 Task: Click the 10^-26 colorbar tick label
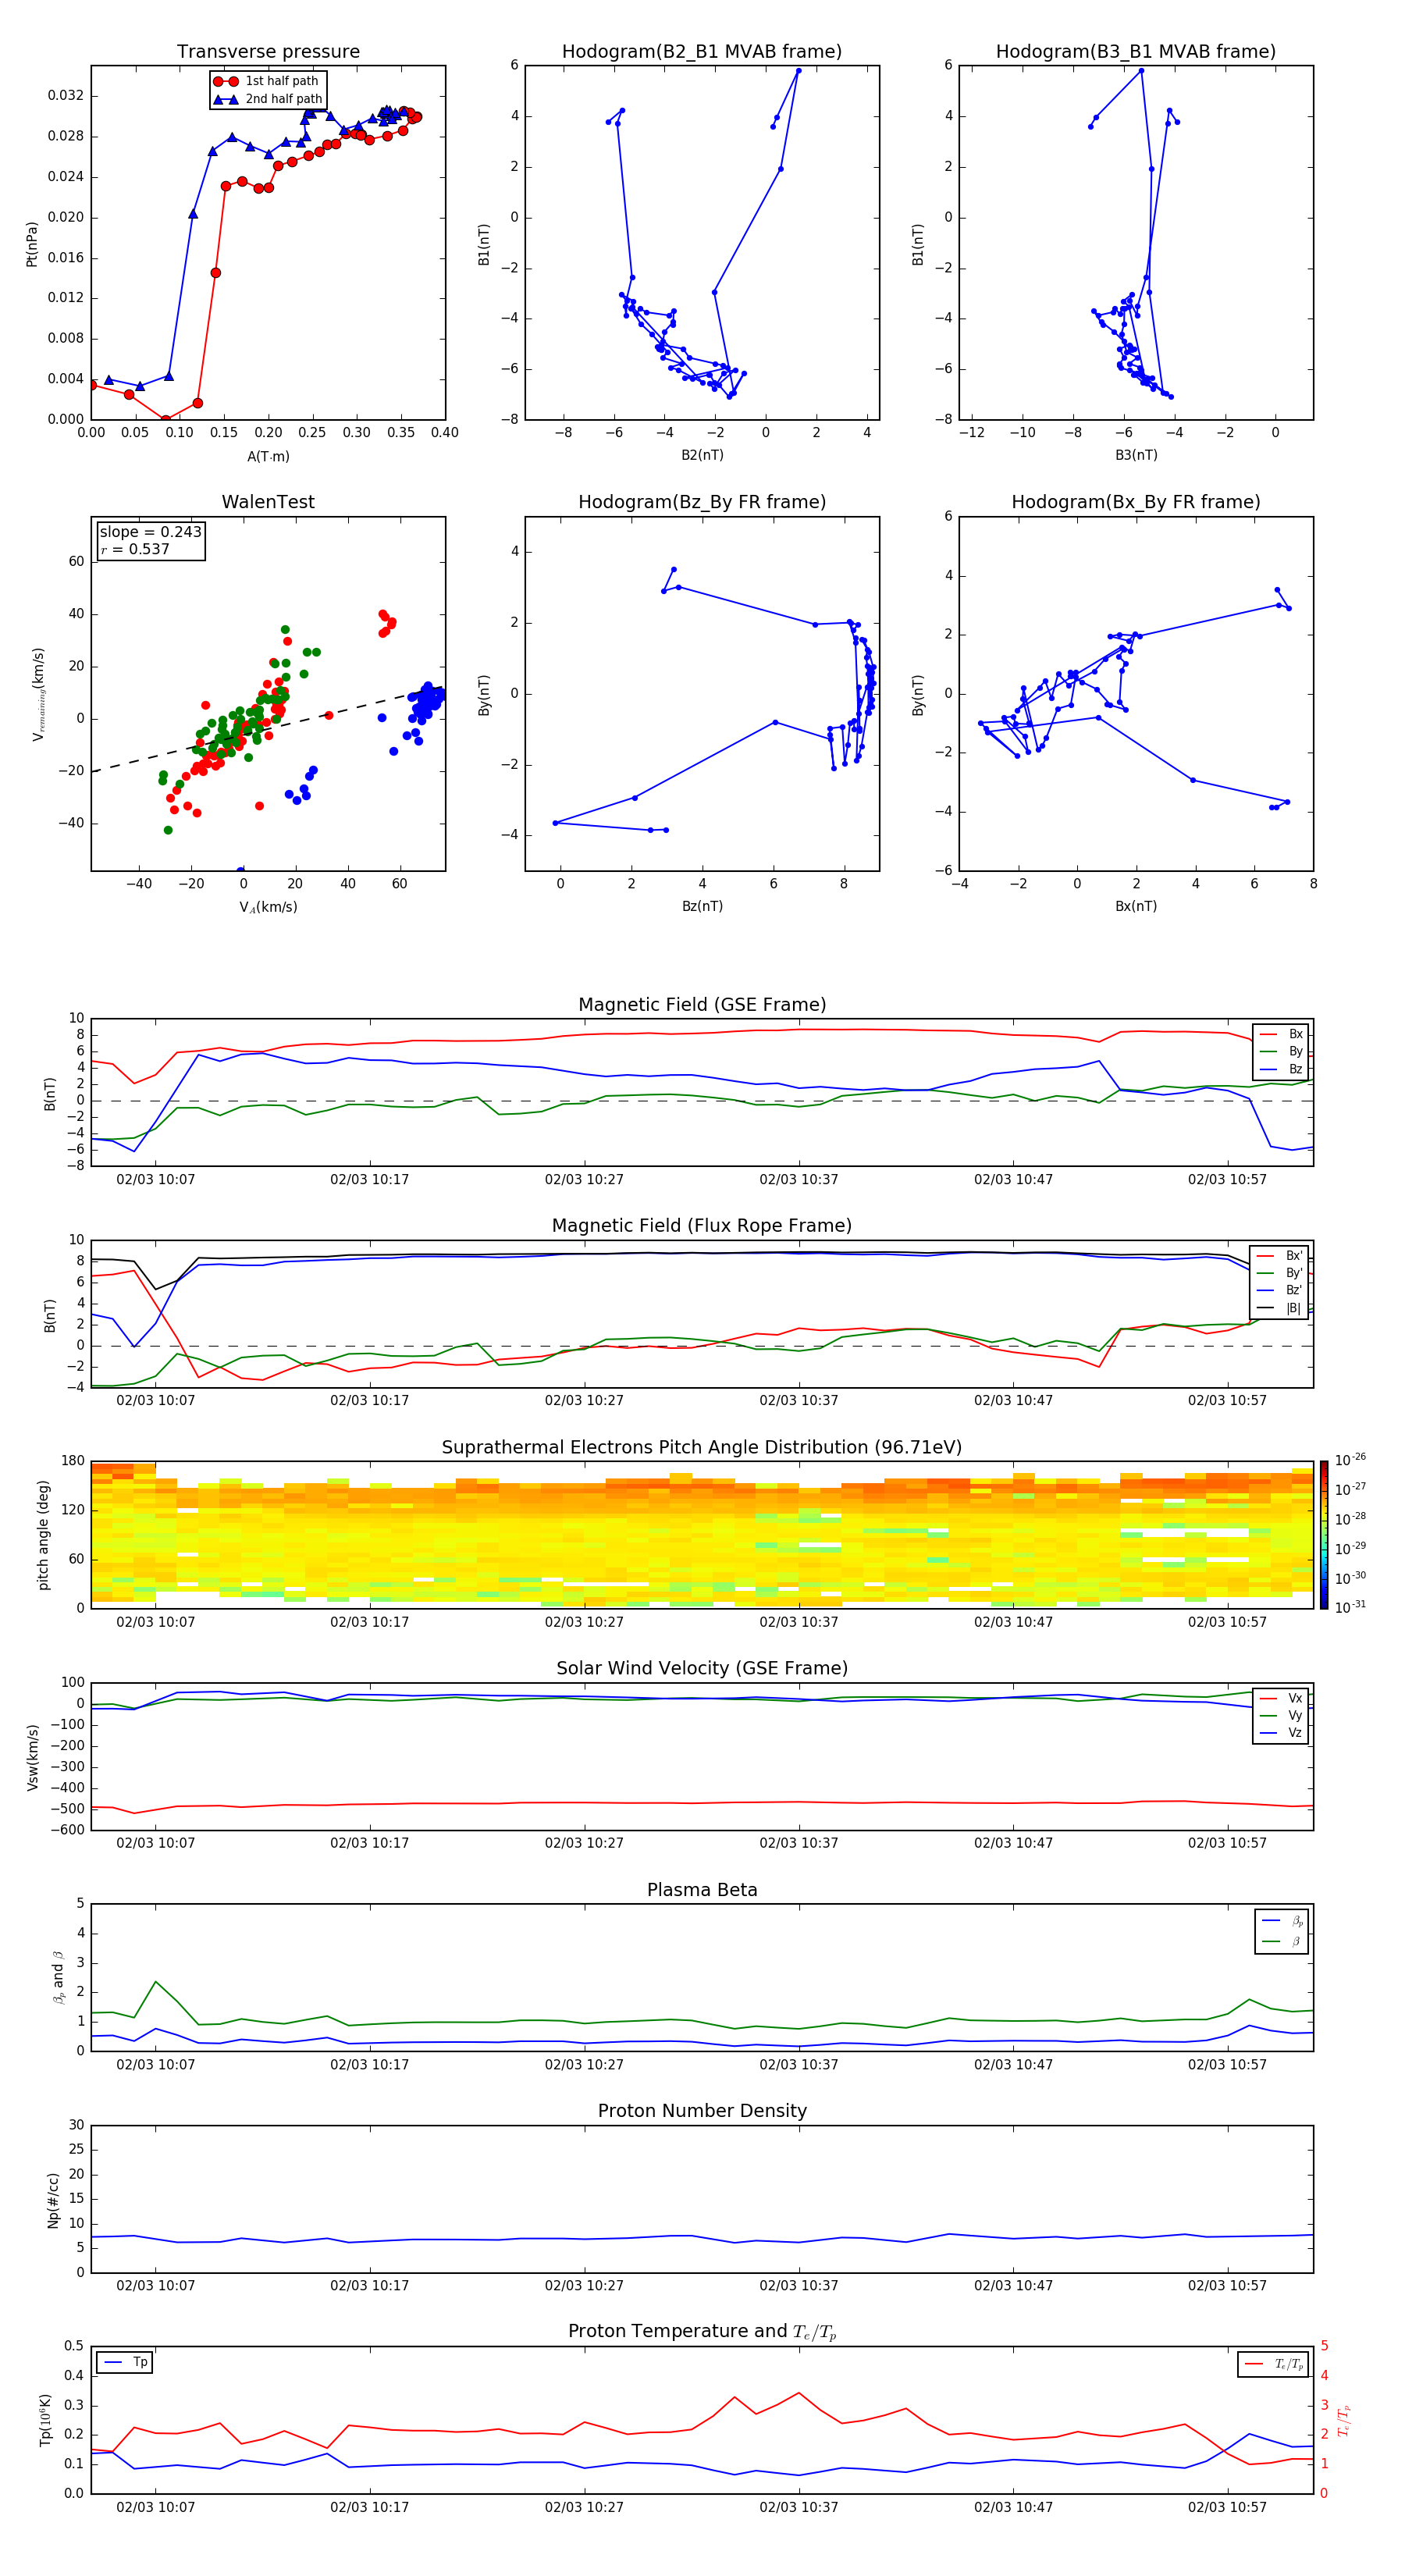pyautogui.click(x=1350, y=1460)
